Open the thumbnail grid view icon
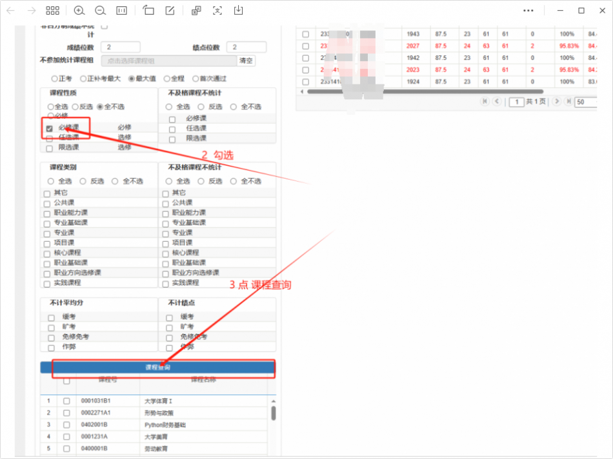Screen dimensions: 613x459 click(x=52, y=10)
